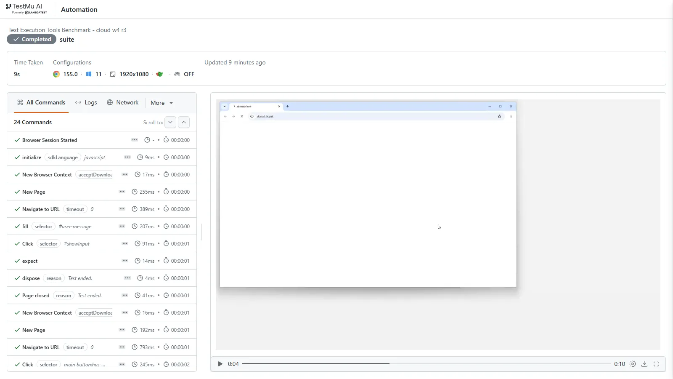Viewport: 673px width, 379px height.
Task: Select Page closed Test ended row
Action: [x=102, y=295]
